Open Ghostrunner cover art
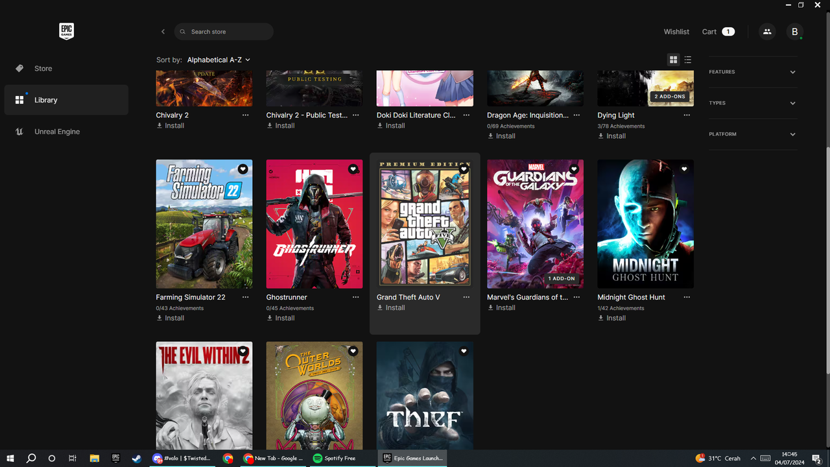The width and height of the screenshot is (830, 467). (x=314, y=224)
